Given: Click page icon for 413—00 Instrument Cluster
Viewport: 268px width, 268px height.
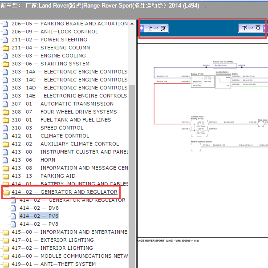Looking at the screenshot, I should 5,152.
